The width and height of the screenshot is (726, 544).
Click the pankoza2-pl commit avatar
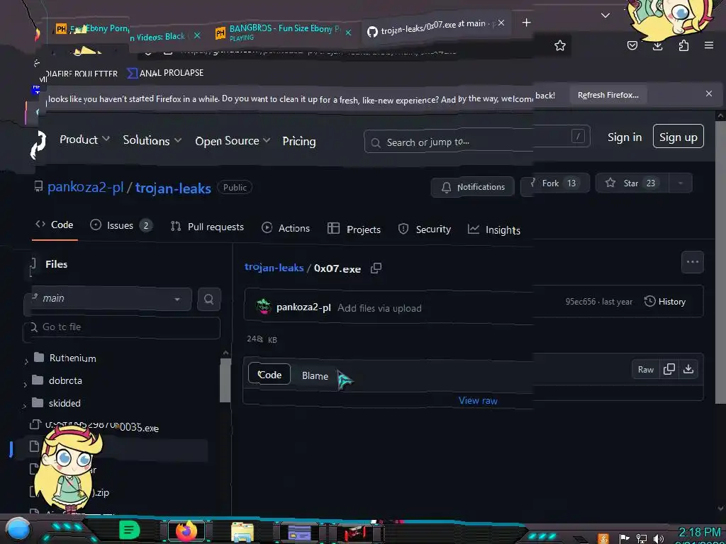(264, 307)
